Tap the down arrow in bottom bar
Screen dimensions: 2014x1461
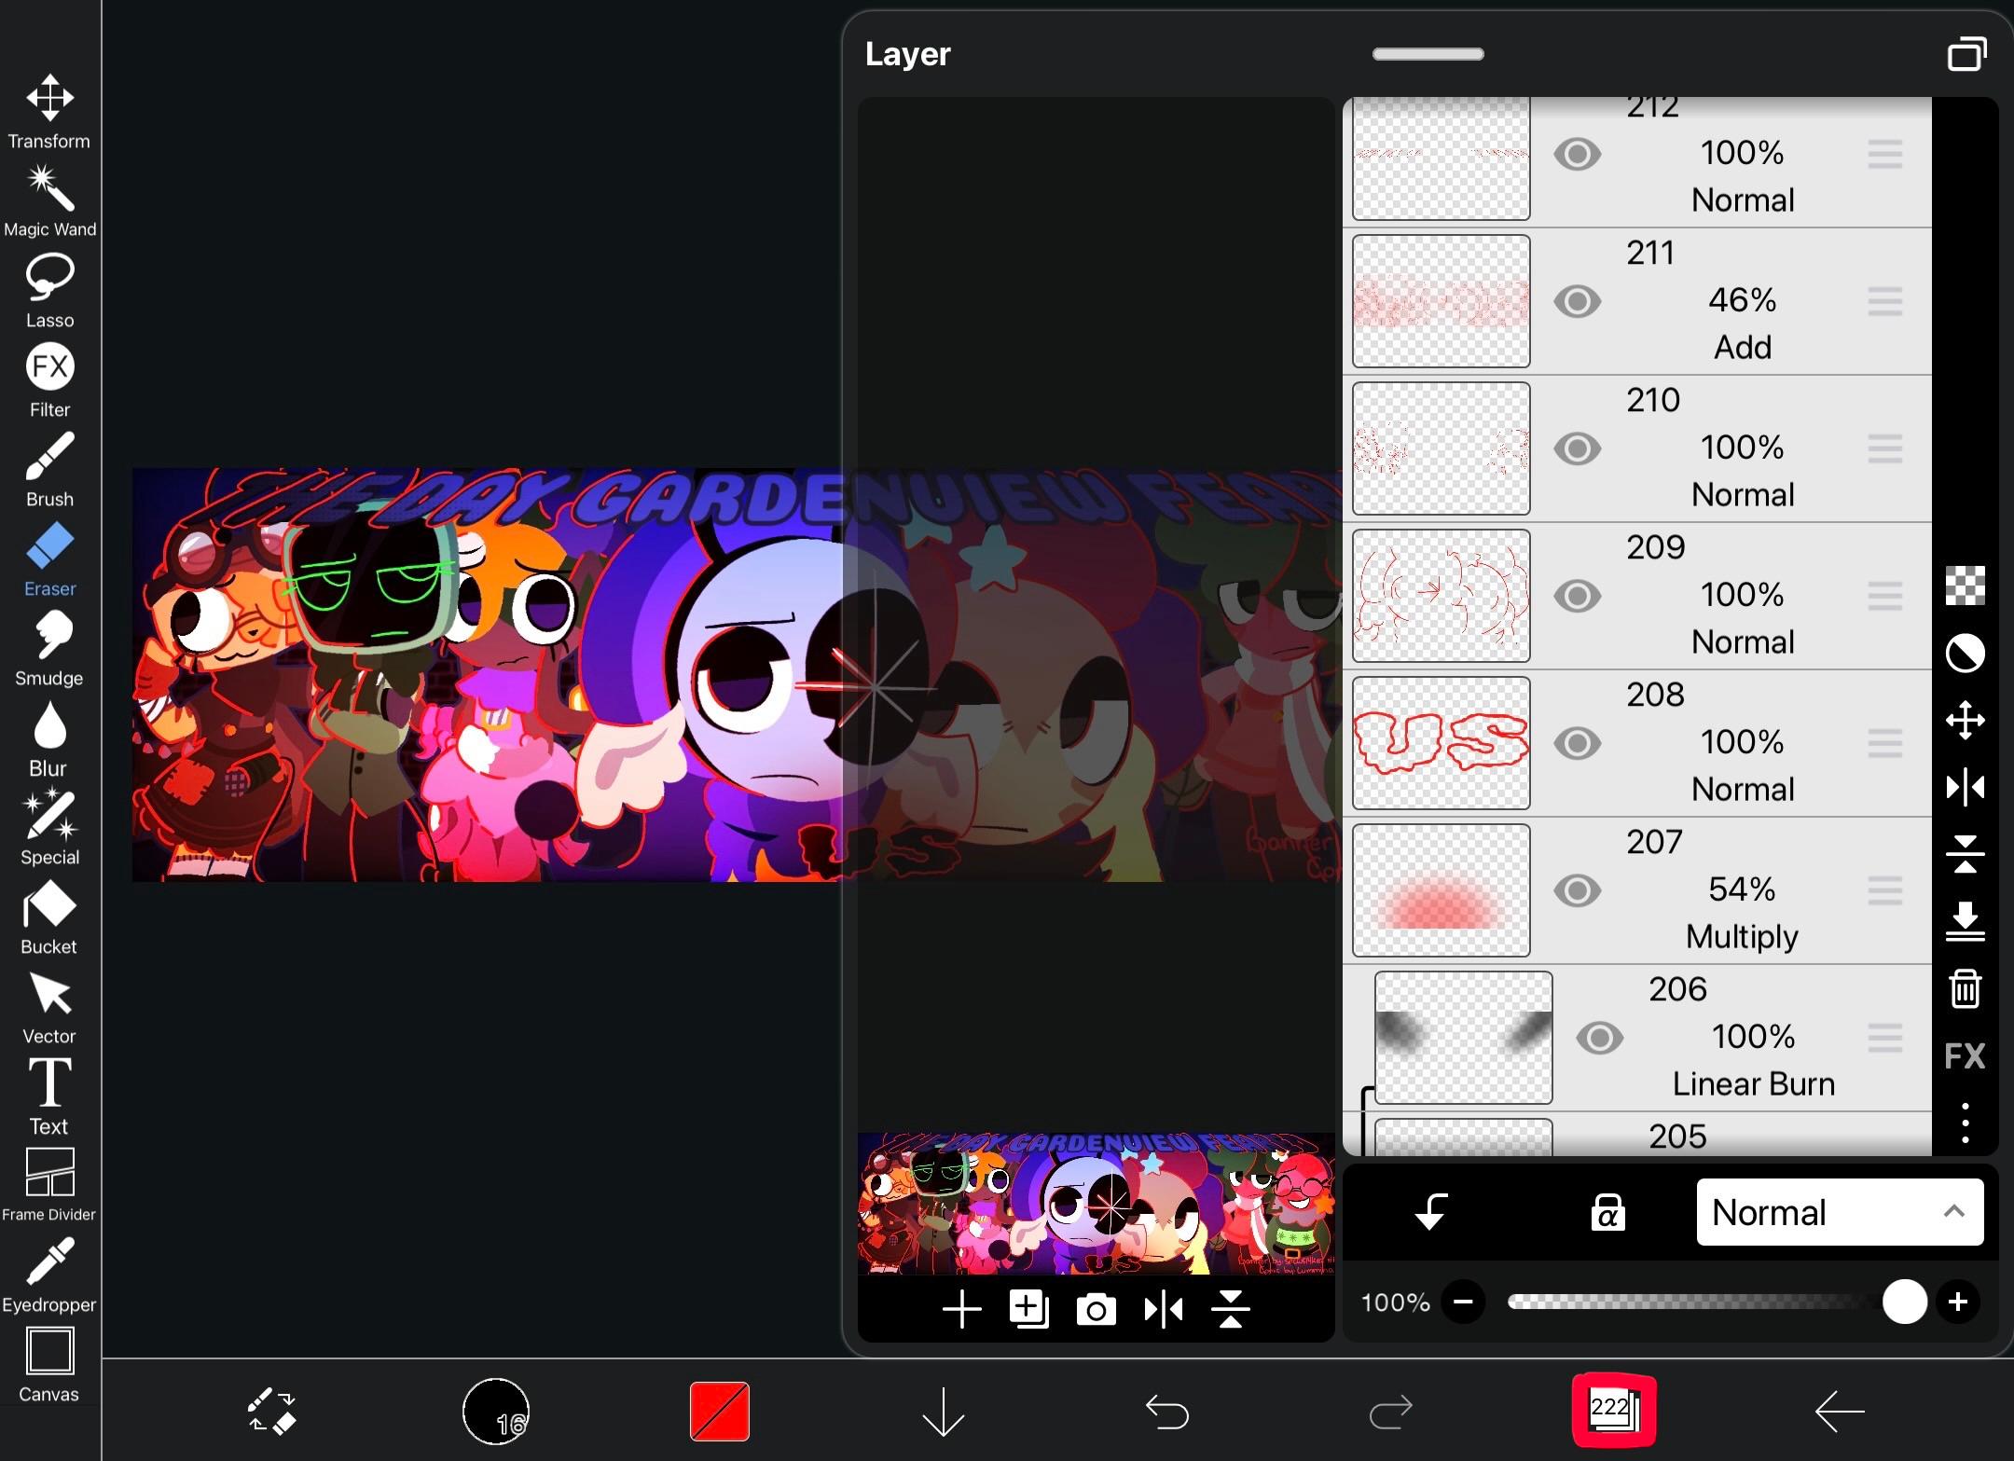943,1411
